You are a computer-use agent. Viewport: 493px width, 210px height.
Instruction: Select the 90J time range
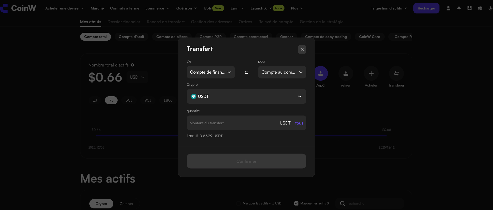tap(148, 100)
